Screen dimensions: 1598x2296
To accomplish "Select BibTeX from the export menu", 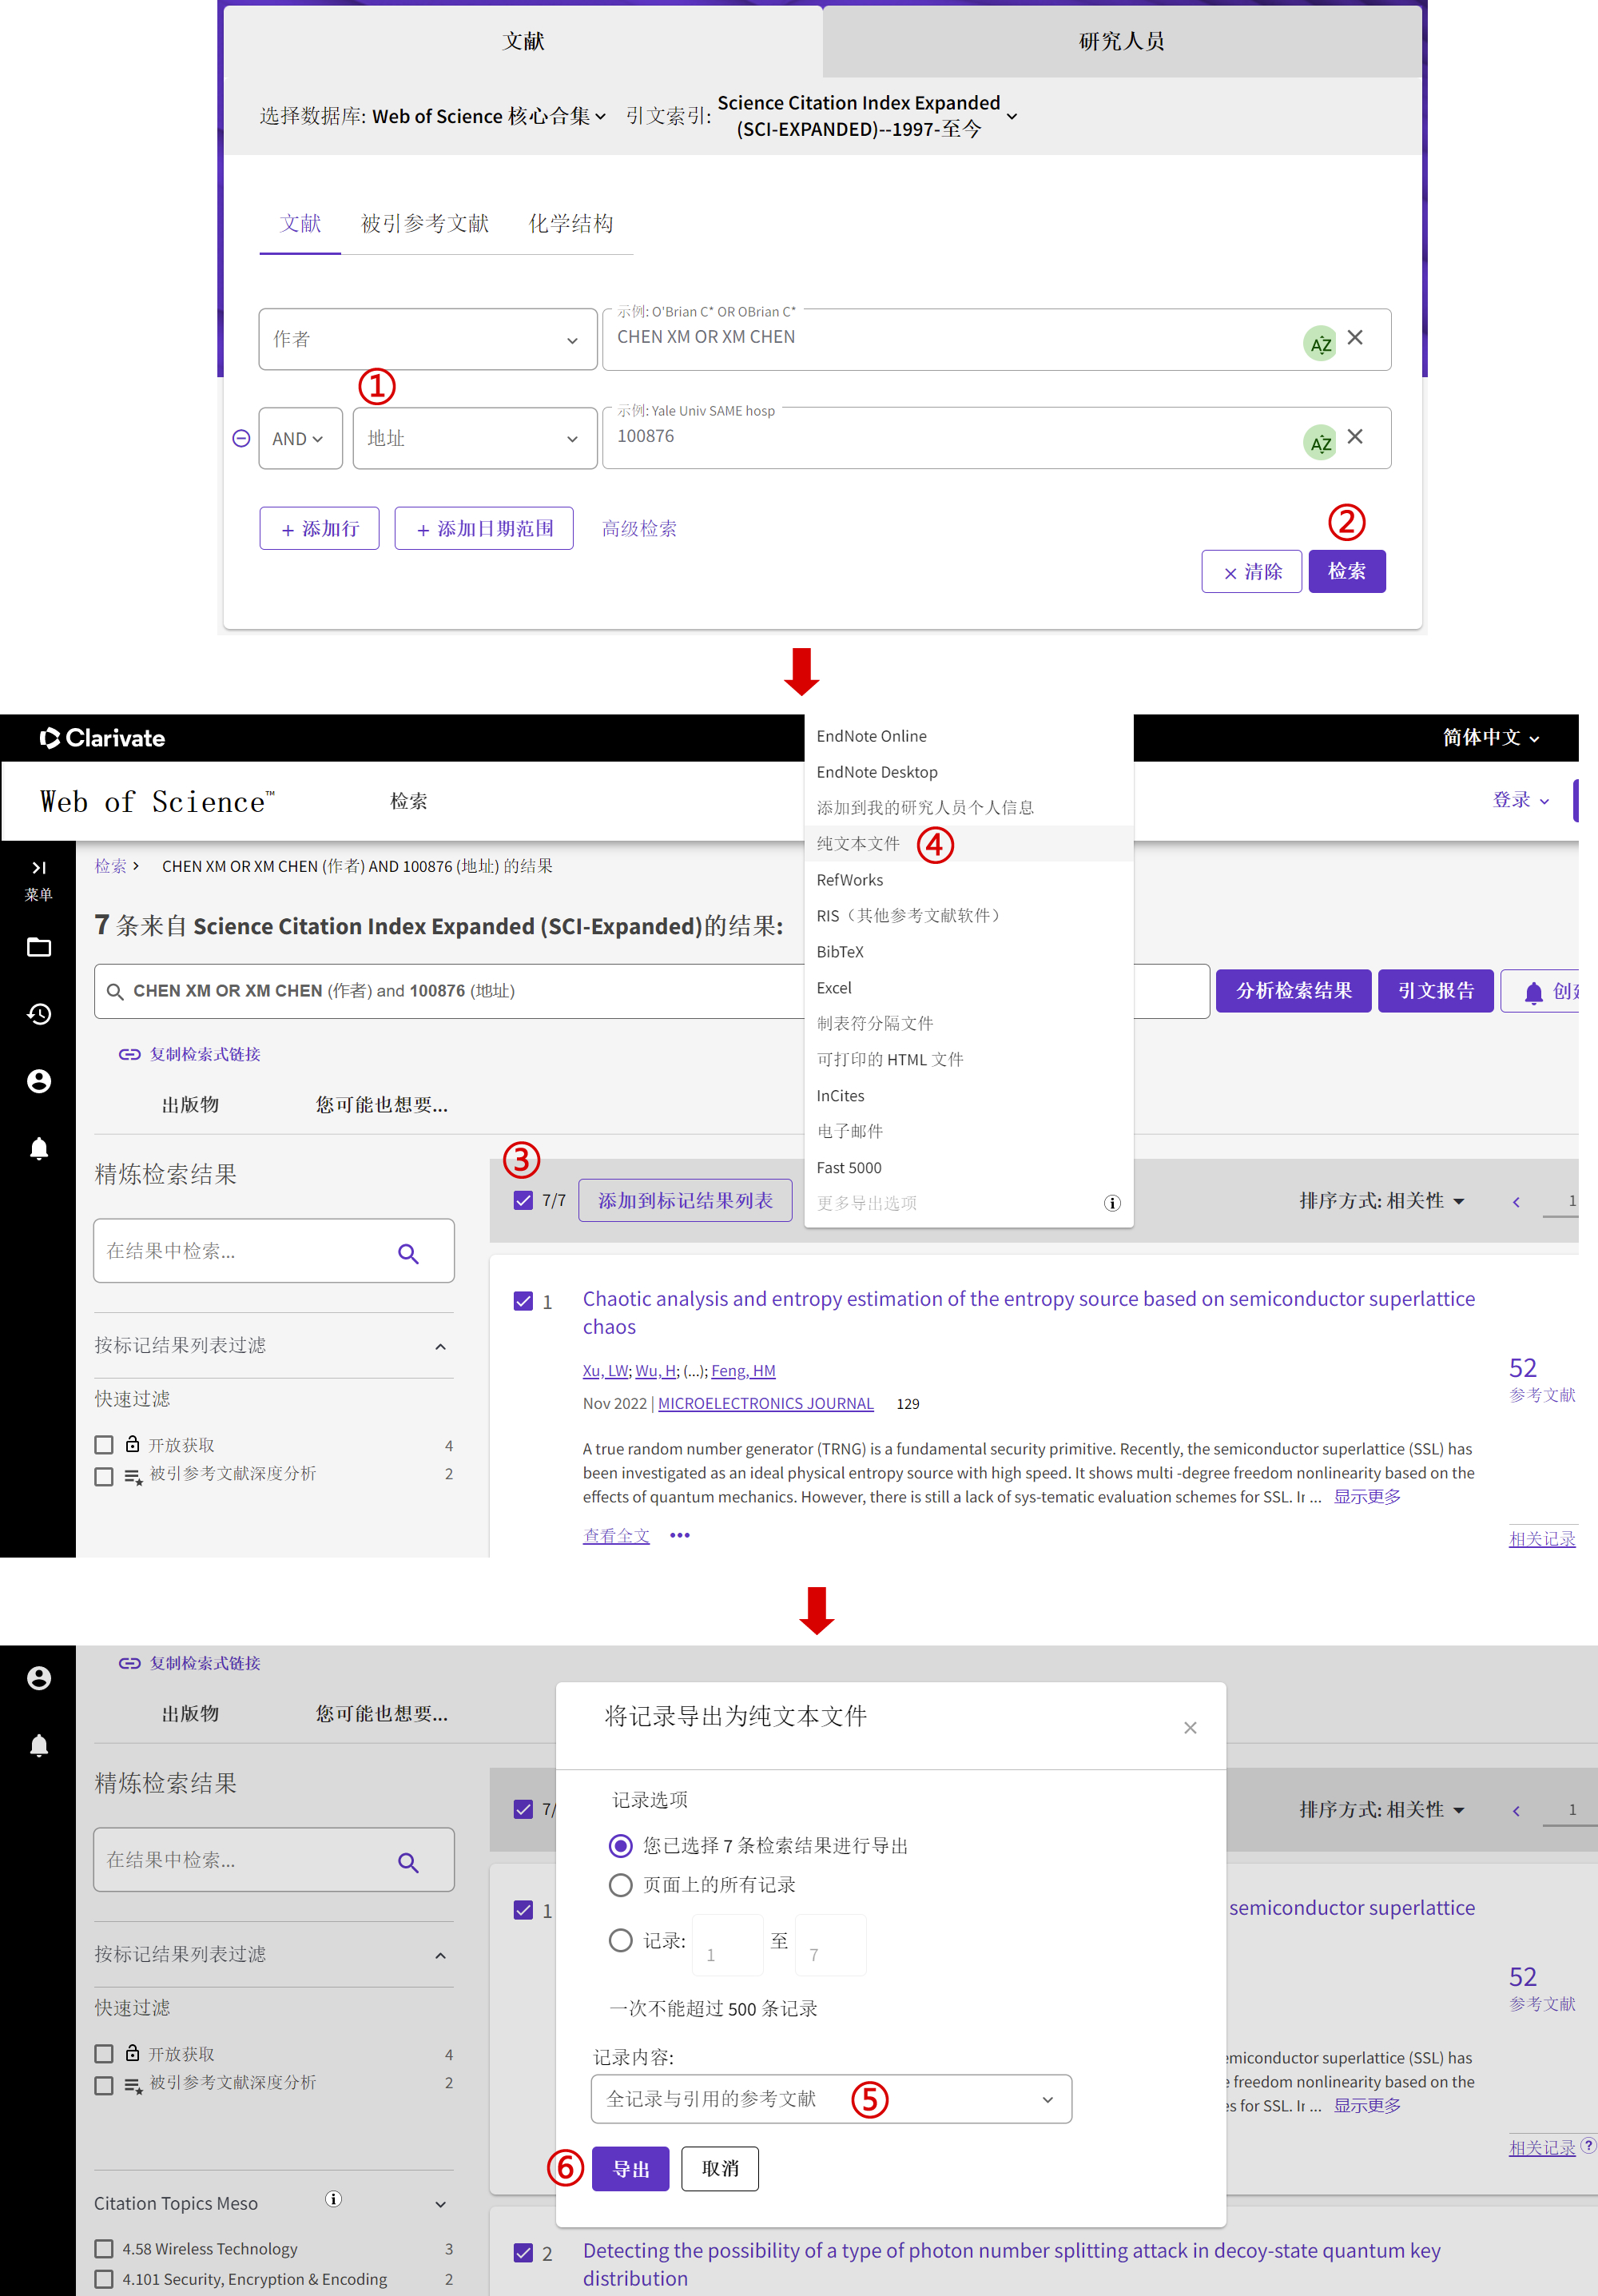I will pyautogui.click(x=843, y=951).
